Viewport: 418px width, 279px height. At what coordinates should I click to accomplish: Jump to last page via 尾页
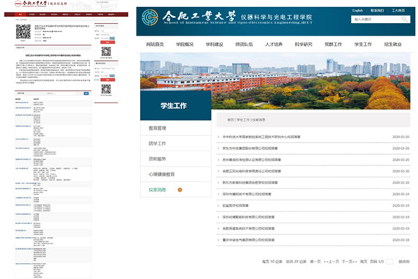(x=364, y=261)
